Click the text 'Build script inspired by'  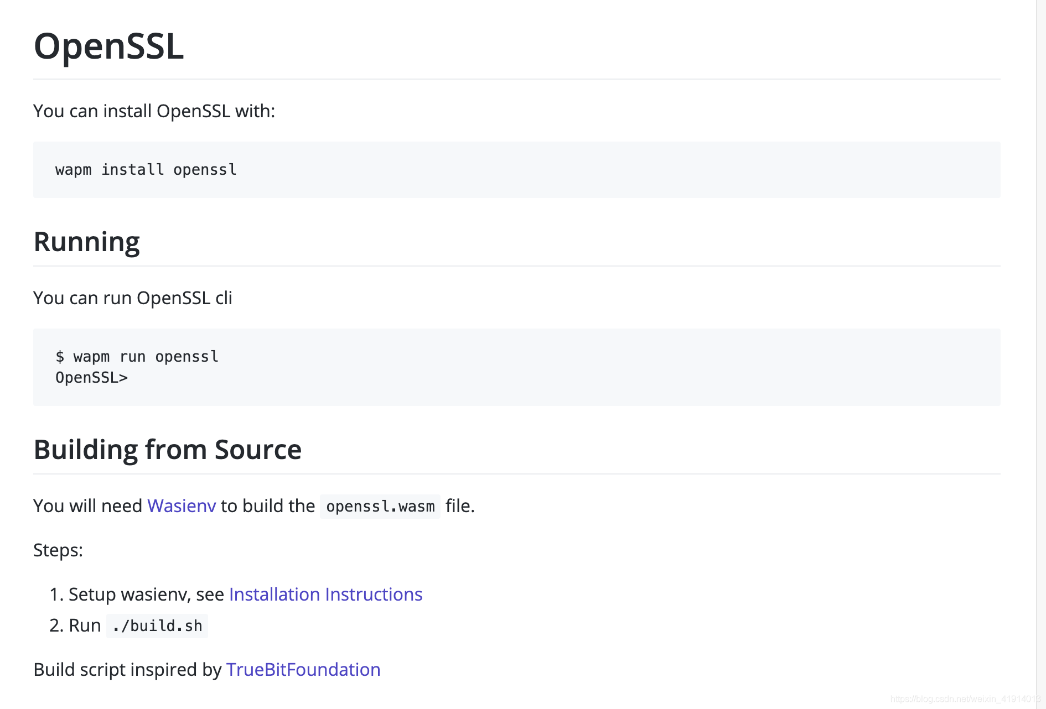(x=128, y=669)
